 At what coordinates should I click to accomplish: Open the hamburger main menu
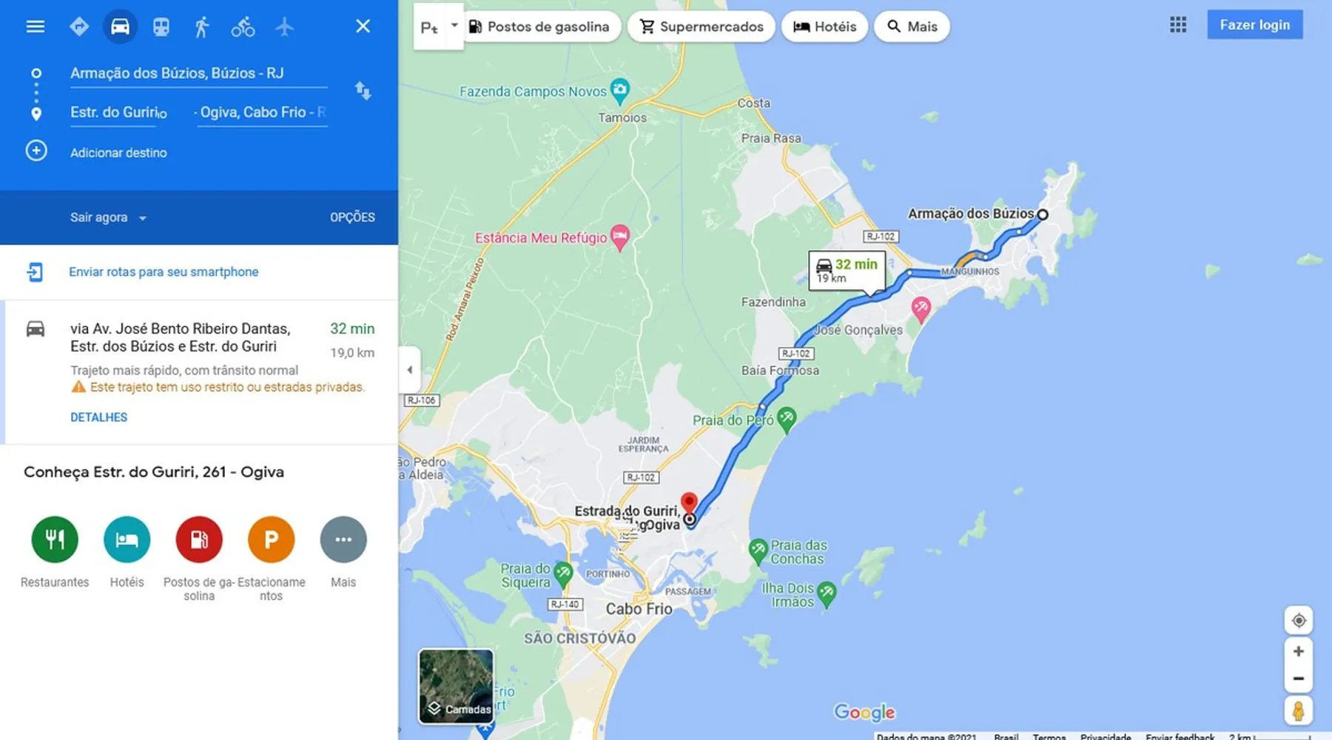tap(35, 27)
